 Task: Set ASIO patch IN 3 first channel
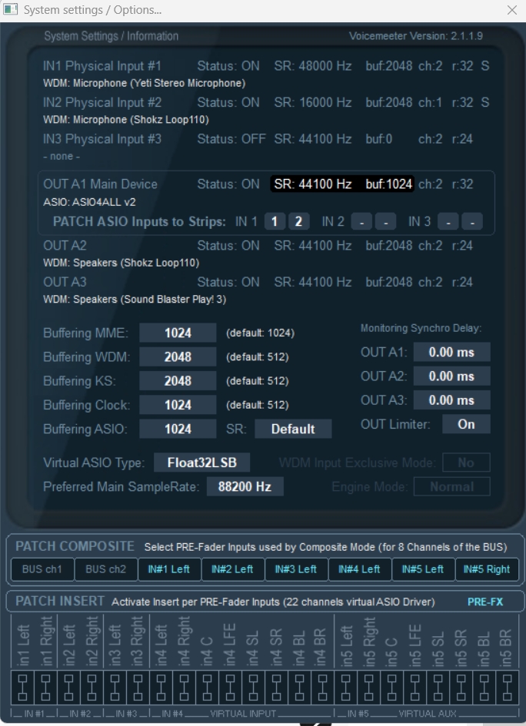coord(448,222)
